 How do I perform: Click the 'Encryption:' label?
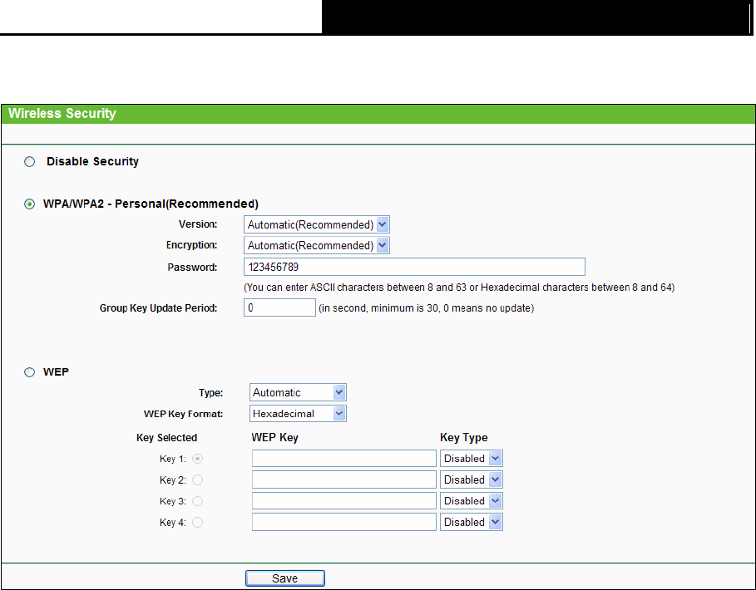[192, 245]
